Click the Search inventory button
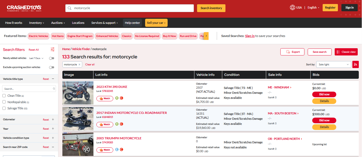Screen dimensions: 362x157 pos(211,8)
